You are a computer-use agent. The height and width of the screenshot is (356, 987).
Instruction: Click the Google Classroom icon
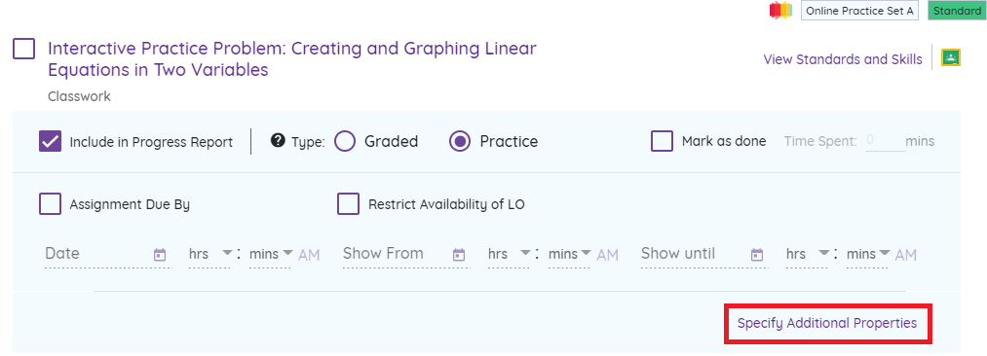point(951,57)
